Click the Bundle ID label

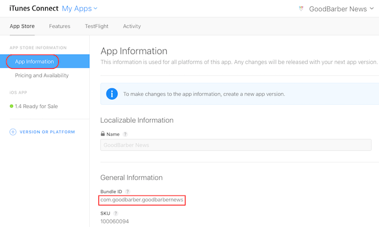(111, 191)
